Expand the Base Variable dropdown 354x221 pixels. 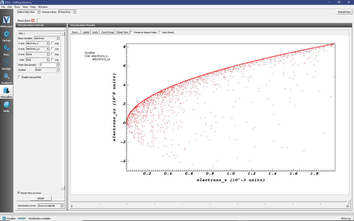(x=46, y=38)
